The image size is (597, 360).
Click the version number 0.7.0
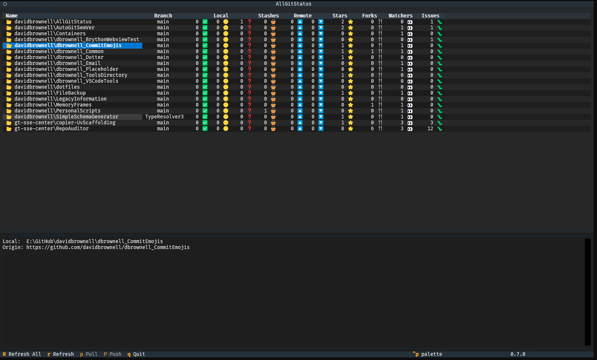[518, 354]
